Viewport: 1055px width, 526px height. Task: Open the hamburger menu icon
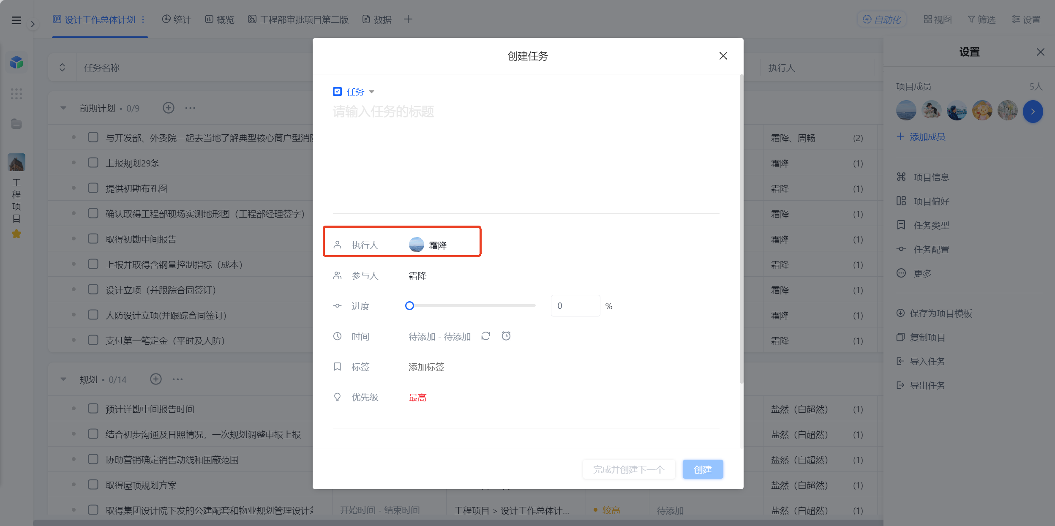(x=16, y=20)
